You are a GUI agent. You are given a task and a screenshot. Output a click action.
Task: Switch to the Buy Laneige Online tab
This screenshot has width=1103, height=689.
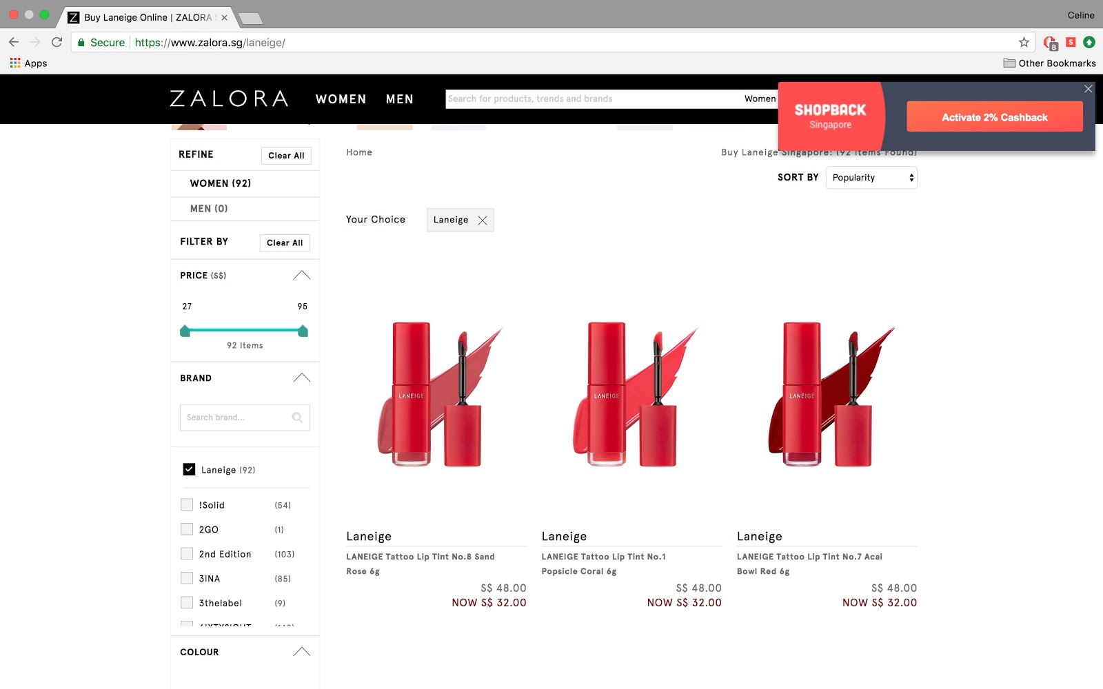click(x=148, y=17)
